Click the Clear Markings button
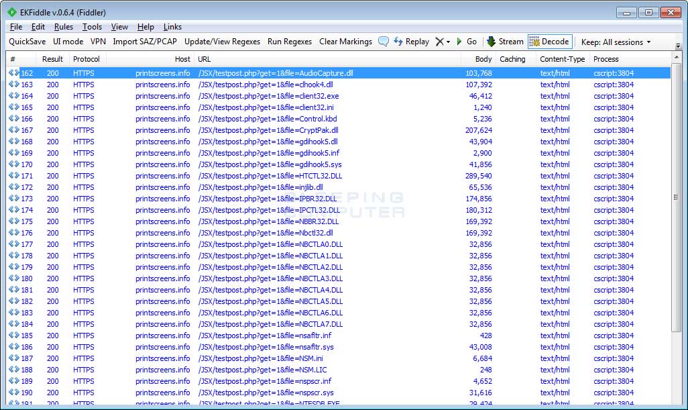688x410 pixels. click(346, 42)
